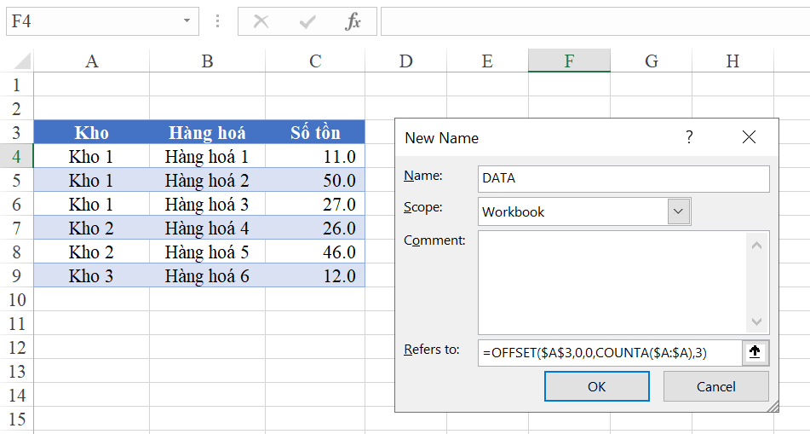Close the New Name dialog with X
Image resolution: width=810 pixels, height=434 pixels.
click(749, 137)
